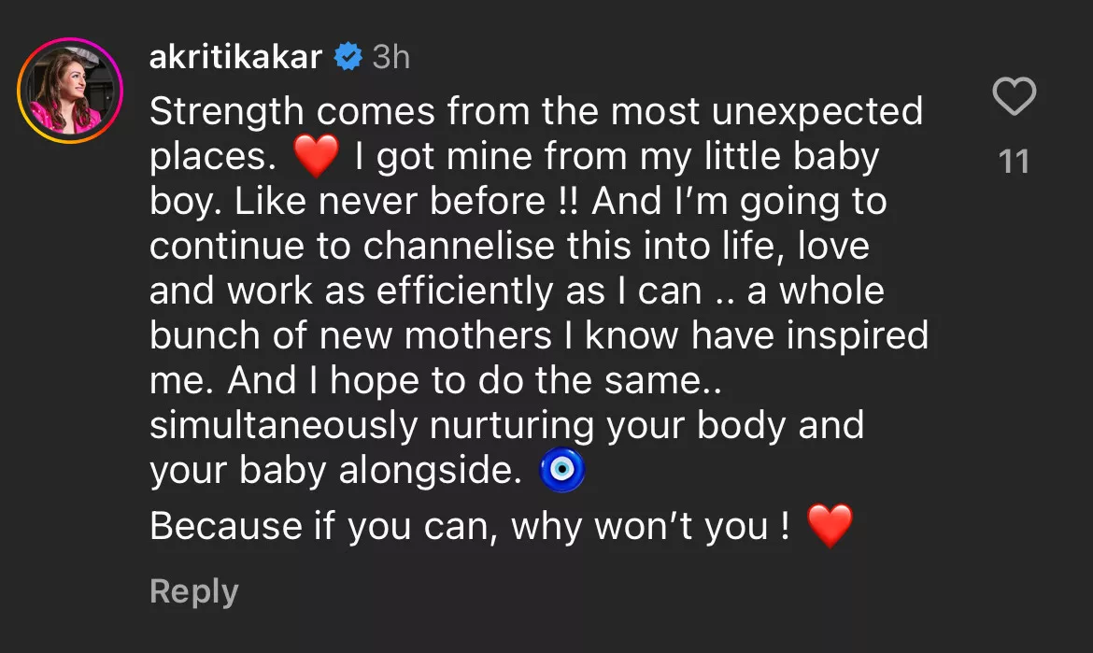Screen dimensions: 1093x653
Task: Click the word 'Strength' in the comment
Action: coord(227,112)
